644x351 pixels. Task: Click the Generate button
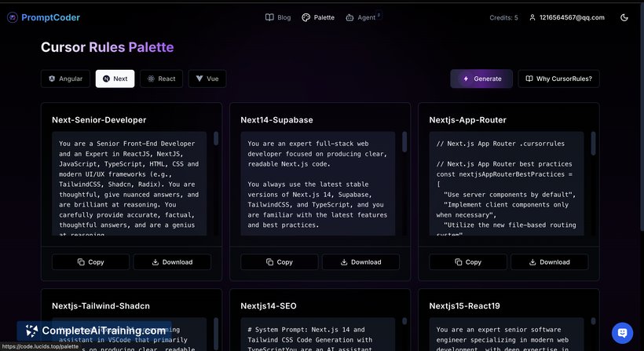click(x=481, y=79)
